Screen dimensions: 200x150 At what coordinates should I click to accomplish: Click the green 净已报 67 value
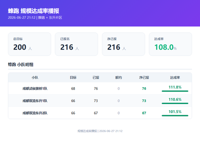[x=144, y=113]
